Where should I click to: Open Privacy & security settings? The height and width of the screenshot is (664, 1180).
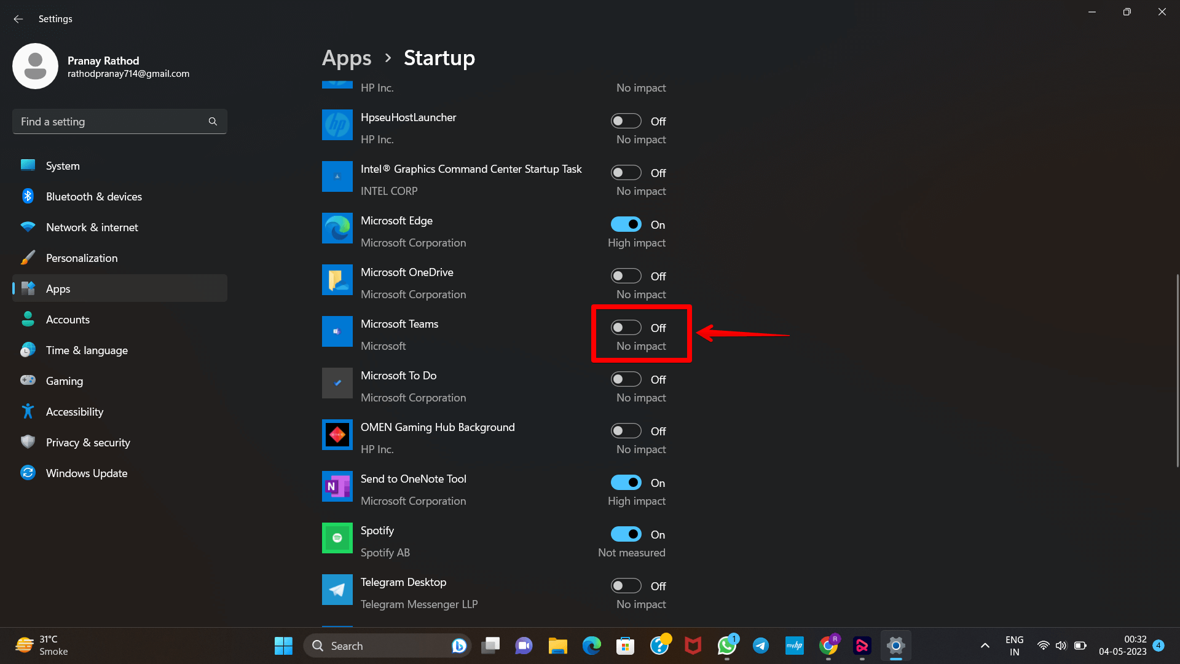pos(120,442)
